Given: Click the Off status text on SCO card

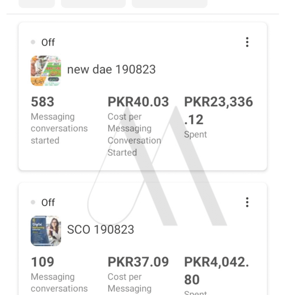Looking at the screenshot, I should (x=48, y=203).
